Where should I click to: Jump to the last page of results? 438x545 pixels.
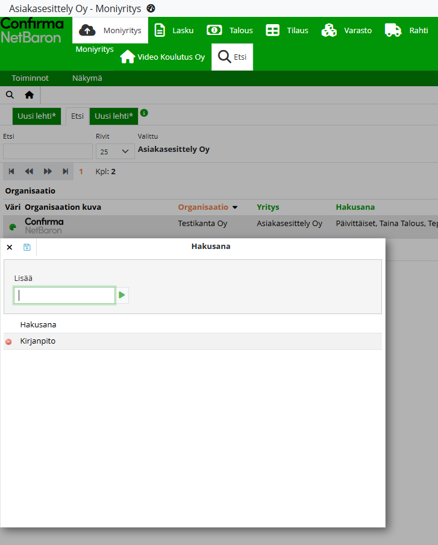[65, 172]
